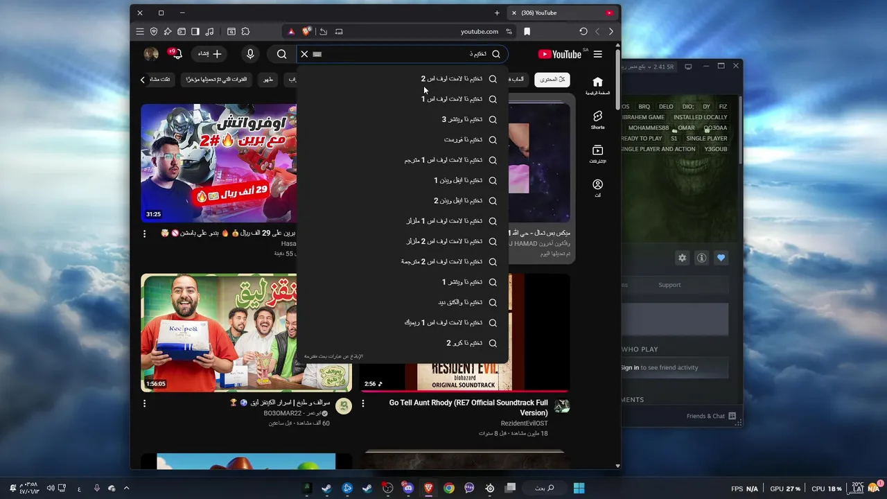Click the Brave Shields VPN icon in toolbar
The height and width of the screenshot is (499, 887).
[x=154, y=32]
